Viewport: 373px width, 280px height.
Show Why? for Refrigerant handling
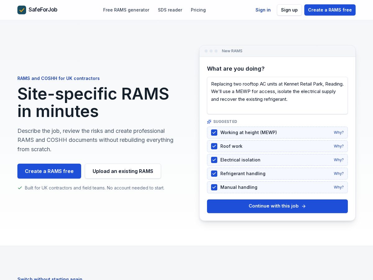(x=338, y=174)
